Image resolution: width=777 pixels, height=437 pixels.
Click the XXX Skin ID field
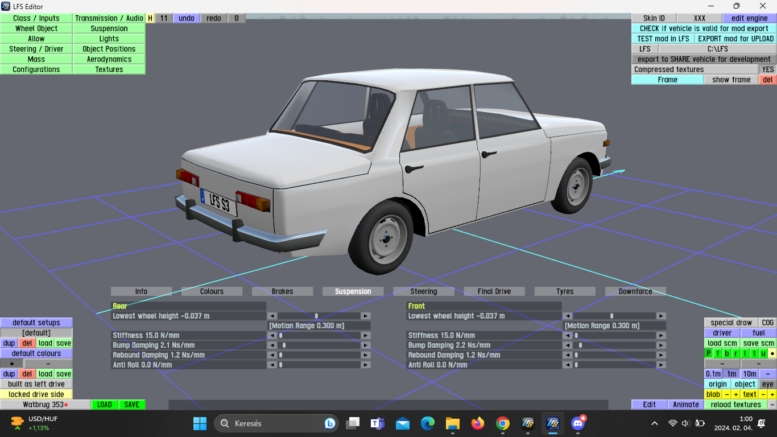700,18
